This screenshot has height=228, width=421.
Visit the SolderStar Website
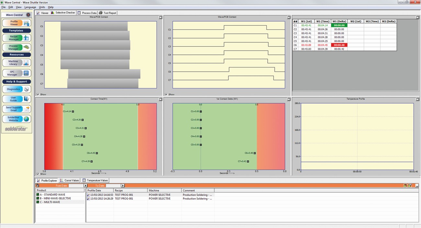[17, 119]
